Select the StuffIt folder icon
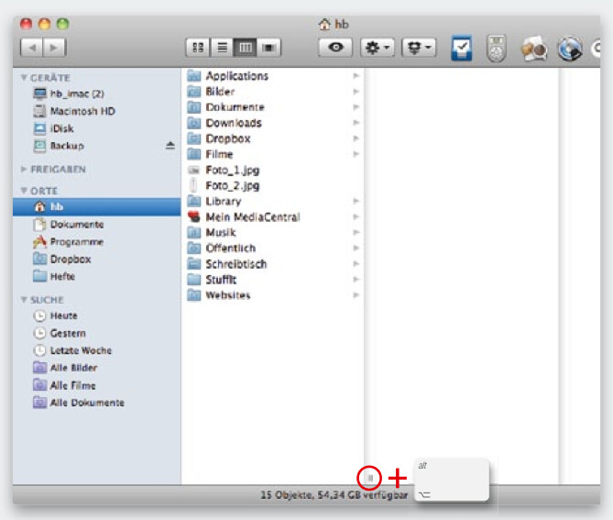The image size is (613, 520). tap(194, 280)
